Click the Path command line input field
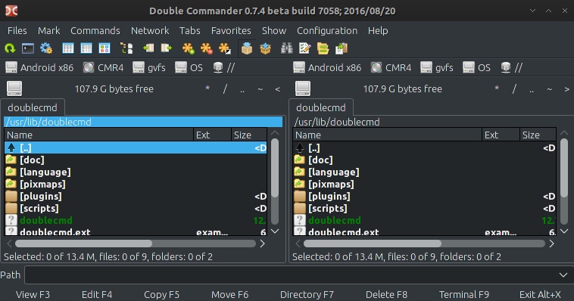Image resolution: width=574 pixels, height=301 pixels. click(x=291, y=275)
